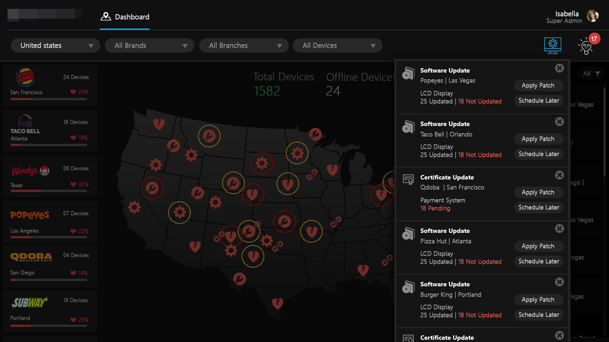Click the gear marker in California
The width and height of the screenshot is (609, 342).
click(x=134, y=207)
